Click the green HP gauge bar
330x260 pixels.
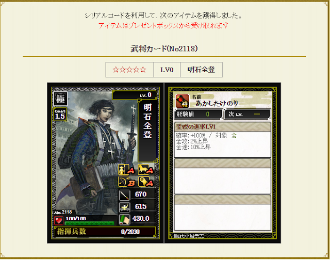(x=90, y=223)
